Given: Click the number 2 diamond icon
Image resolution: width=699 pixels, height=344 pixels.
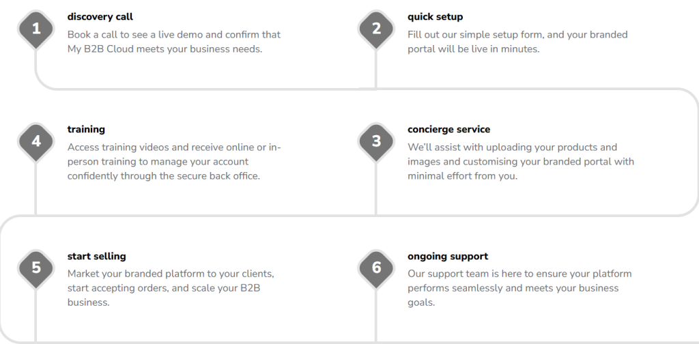Looking at the screenshot, I should pos(376,29).
